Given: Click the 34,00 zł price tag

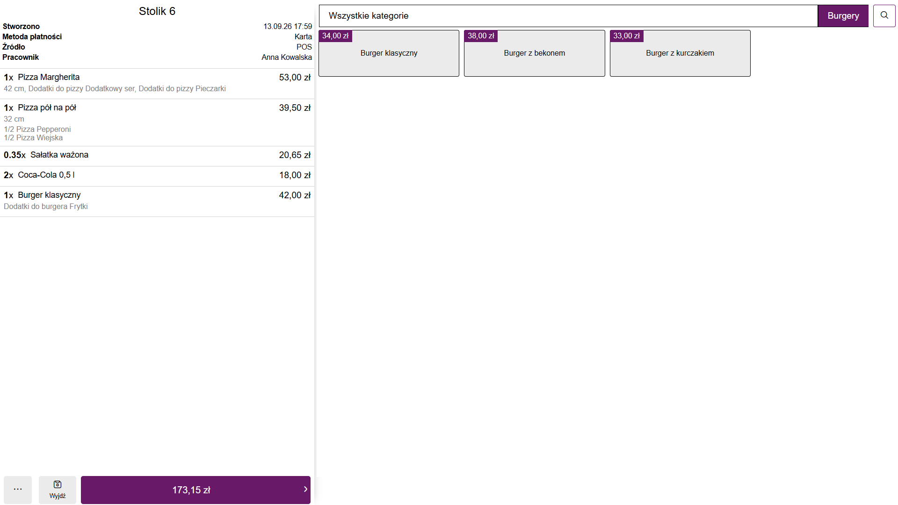Looking at the screenshot, I should 335,36.
